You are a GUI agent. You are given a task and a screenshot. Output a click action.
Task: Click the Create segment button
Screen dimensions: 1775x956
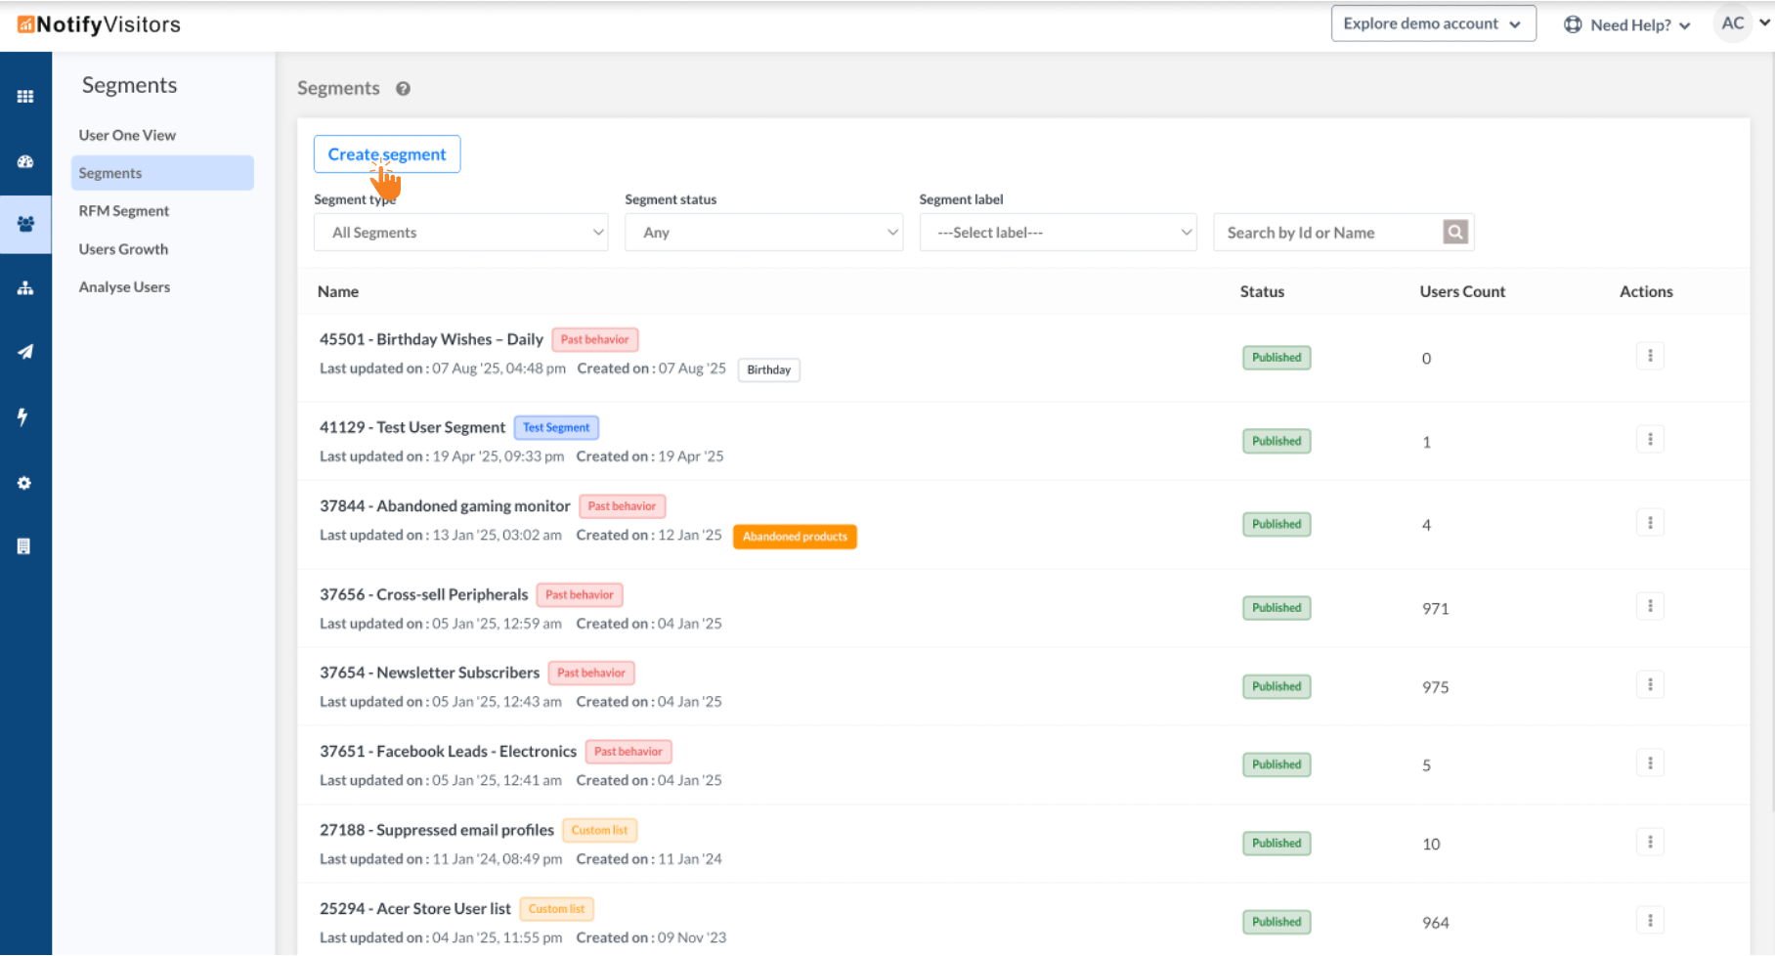click(x=387, y=154)
